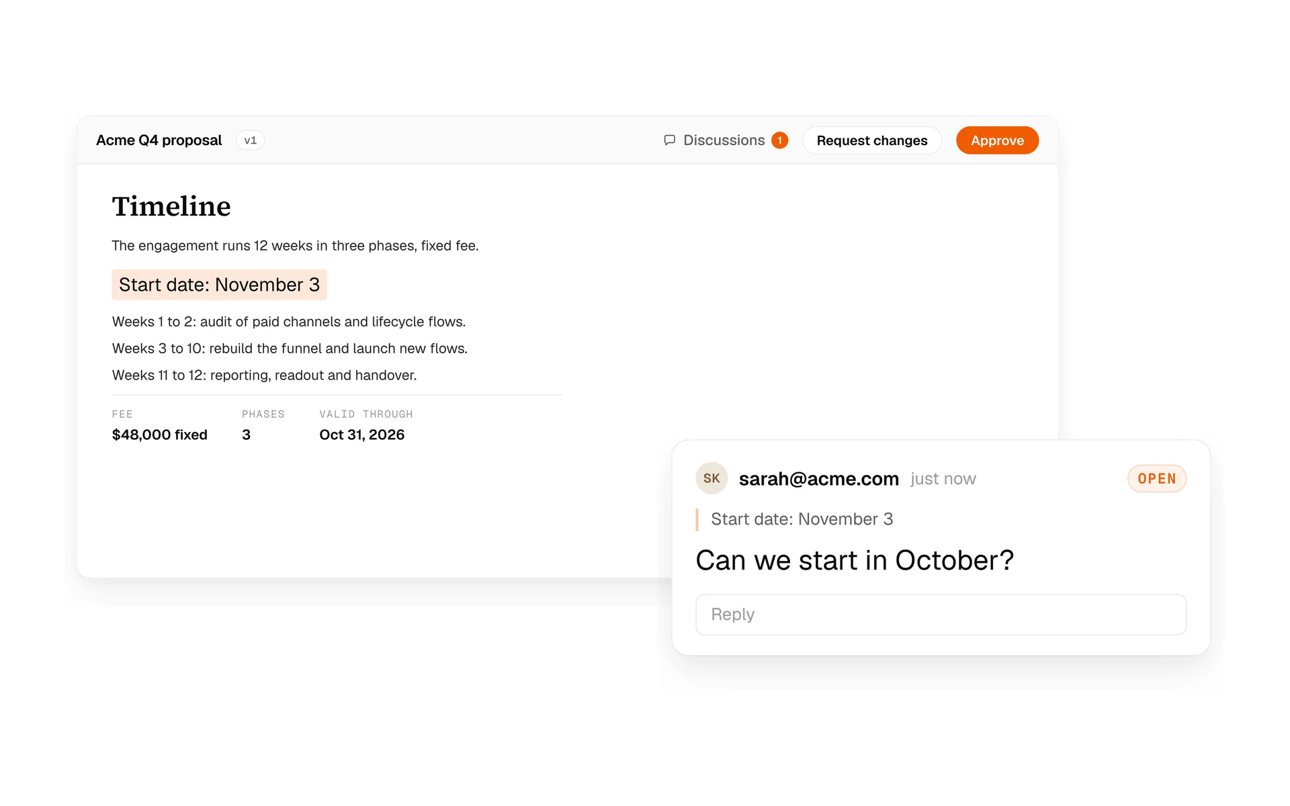Screen dimensions: 1290x806
Task: Click the Weeks 1 to 2 audit line
Action: [x=289, y=322]
